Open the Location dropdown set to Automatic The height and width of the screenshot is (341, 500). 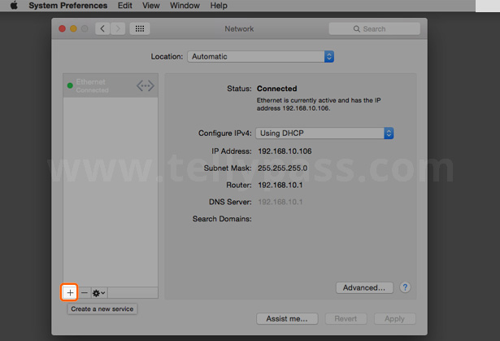[260, 56]
